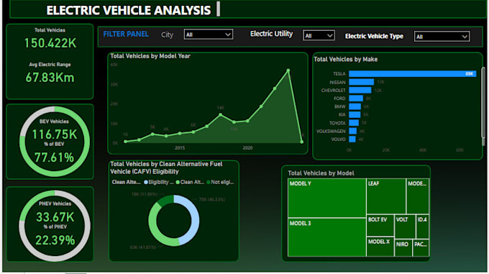Click the Total Vehicles by Model title

click(321, 173)
